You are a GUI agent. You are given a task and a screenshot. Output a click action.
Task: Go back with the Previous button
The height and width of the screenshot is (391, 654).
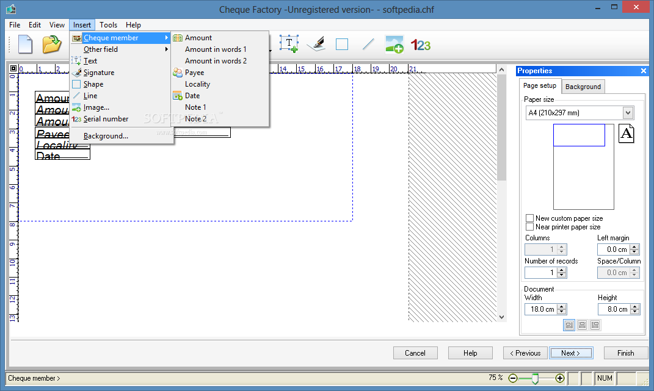[x=525, y=353]
